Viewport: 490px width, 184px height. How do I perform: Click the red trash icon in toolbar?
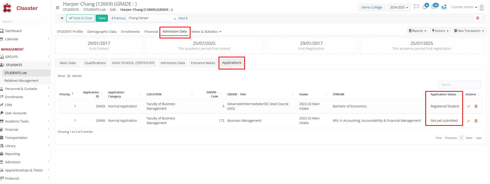coord(477,18)
